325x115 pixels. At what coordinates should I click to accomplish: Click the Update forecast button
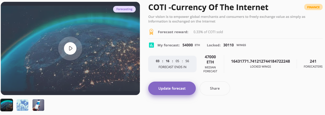[172, 88]
